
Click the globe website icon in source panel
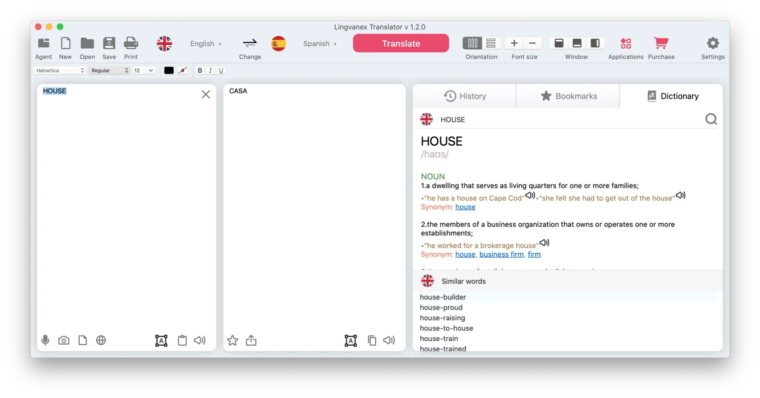[101, 340]
